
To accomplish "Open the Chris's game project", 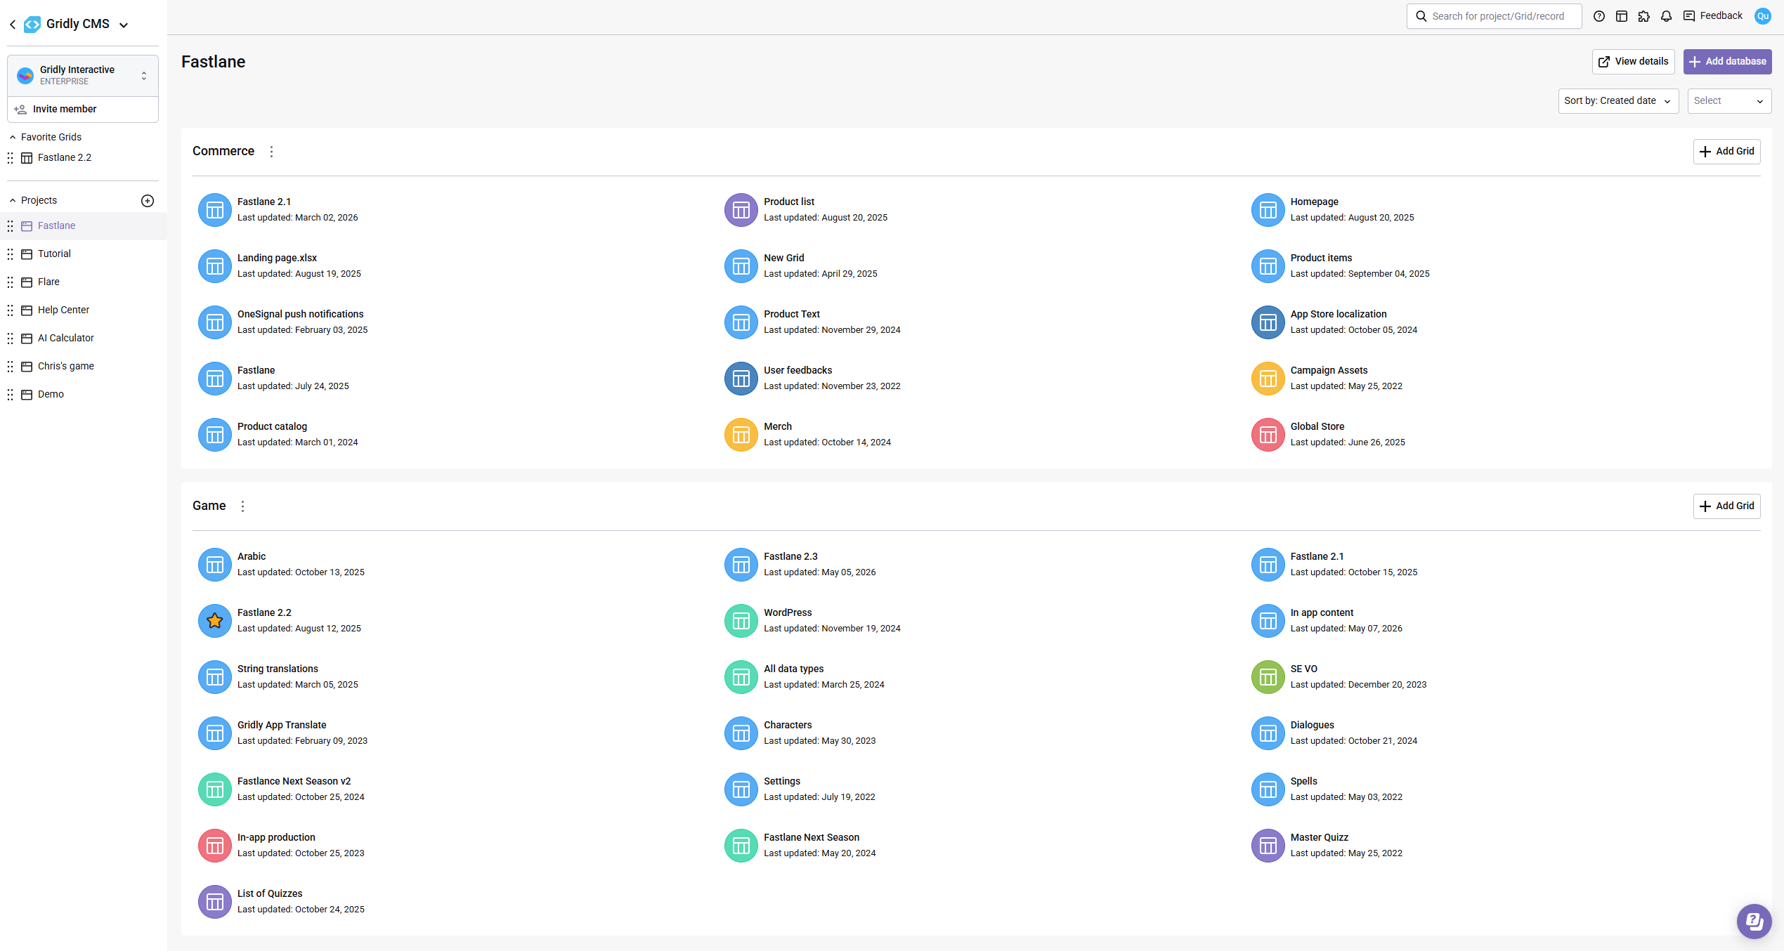I will click(84, 367).
